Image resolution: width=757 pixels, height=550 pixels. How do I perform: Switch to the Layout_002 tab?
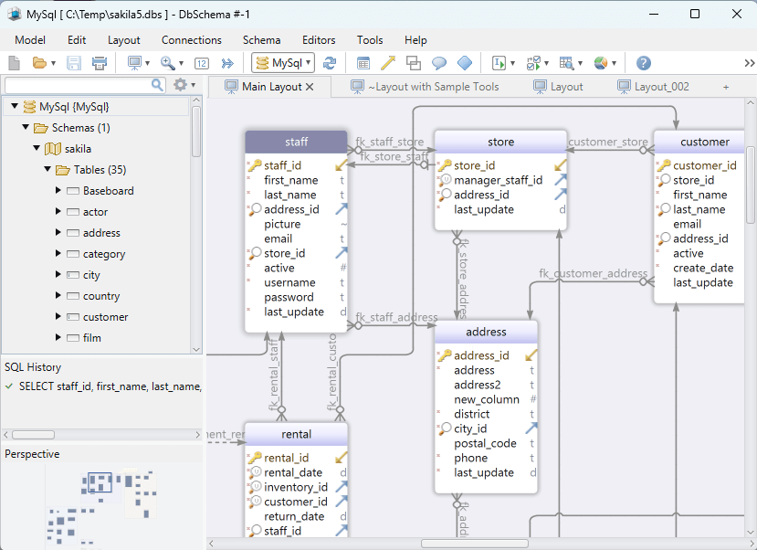(653, 87)
